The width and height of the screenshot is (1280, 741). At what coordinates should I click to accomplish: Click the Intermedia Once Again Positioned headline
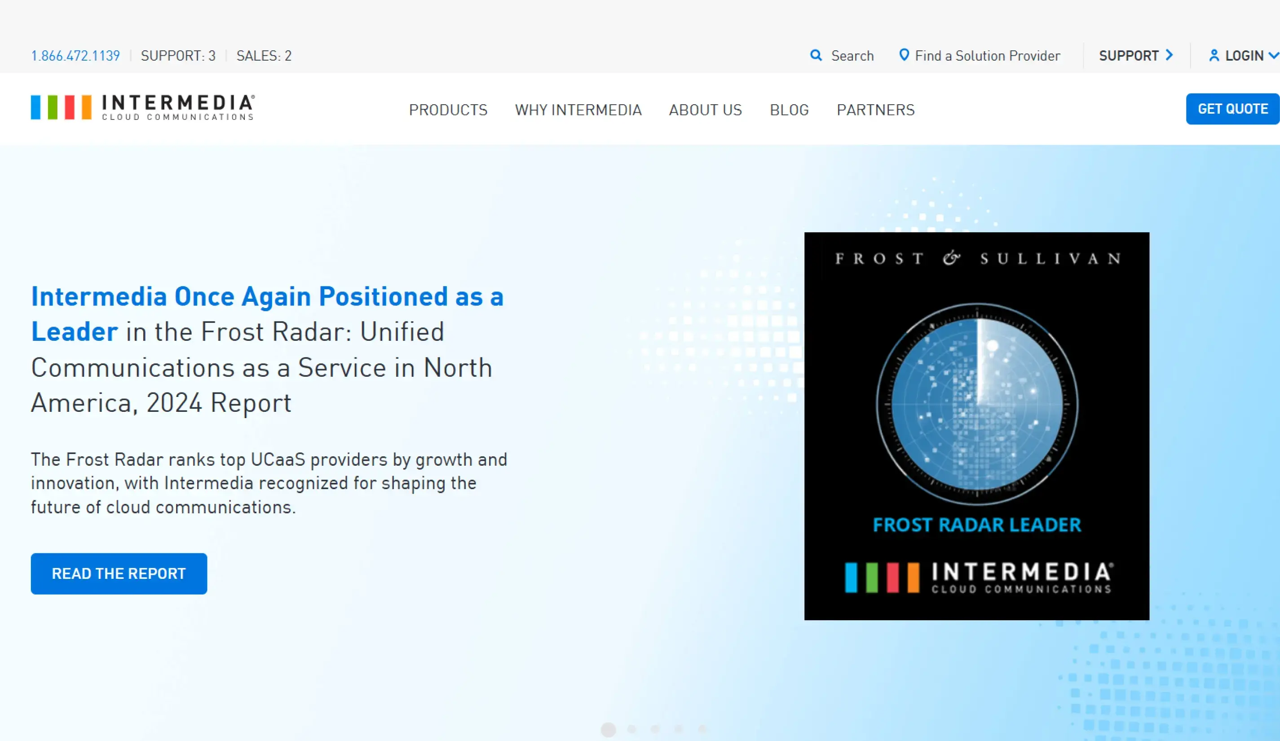[x=267, y=349]
